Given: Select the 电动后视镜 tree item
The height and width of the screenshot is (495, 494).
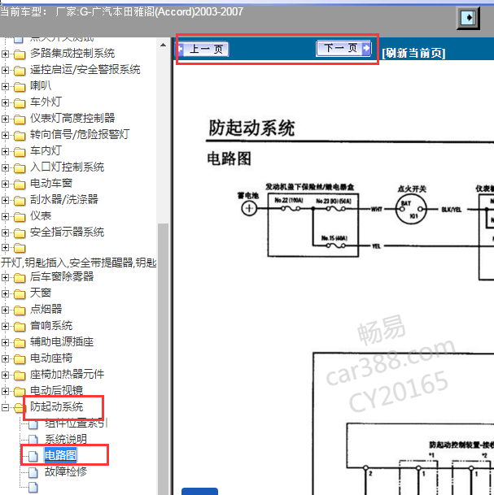Looking at the screenshot, I should coord(57,390).
